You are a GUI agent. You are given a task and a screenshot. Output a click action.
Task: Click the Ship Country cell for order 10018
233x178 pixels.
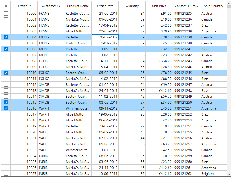pos(214,120)
